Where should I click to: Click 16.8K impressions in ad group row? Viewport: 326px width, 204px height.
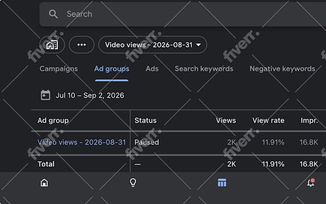[x=309, y=142]
